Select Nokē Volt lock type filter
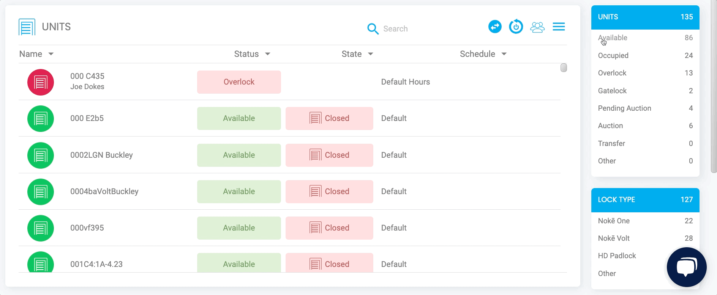 coord(614,239)
